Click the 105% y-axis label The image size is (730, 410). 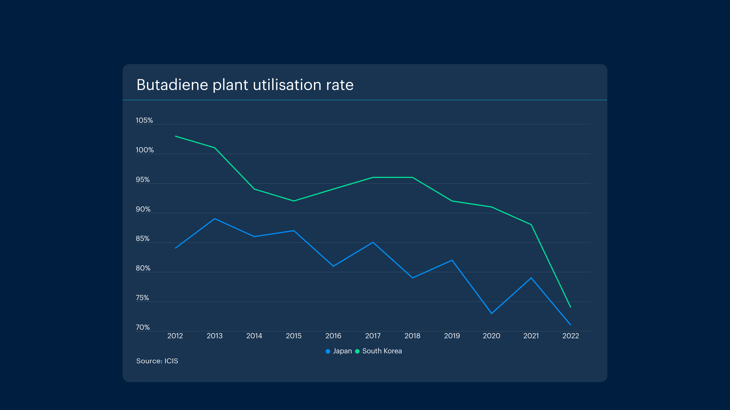144,120
